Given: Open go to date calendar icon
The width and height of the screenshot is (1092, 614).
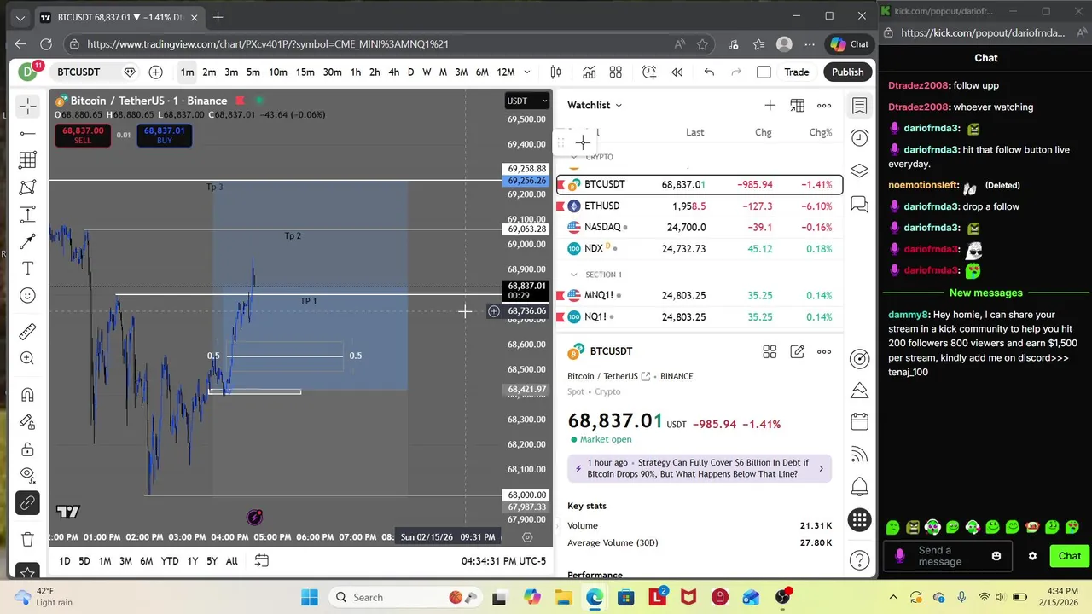Looking at the screenshot, I should tap(262, 560).
